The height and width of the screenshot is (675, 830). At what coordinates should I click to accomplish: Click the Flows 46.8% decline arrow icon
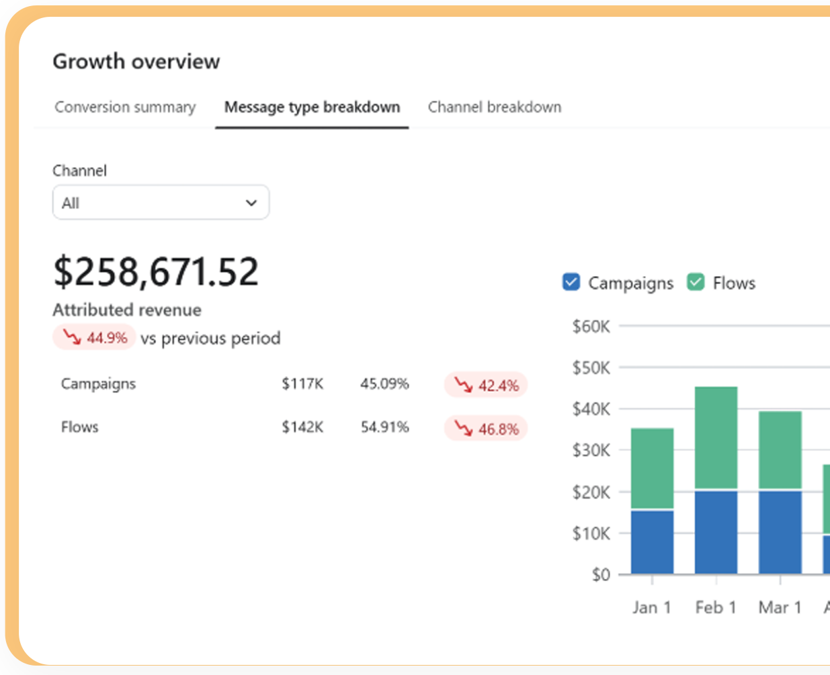(x=463, y=428)
